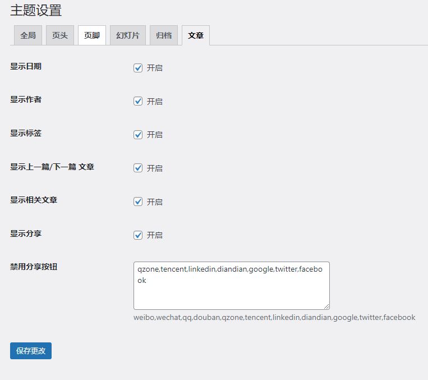Image resolution: width=428 pixels, height=380 pixels.
Task: Click the 显示上一篇/下一篇 文章 label
Action: [52, 167]
